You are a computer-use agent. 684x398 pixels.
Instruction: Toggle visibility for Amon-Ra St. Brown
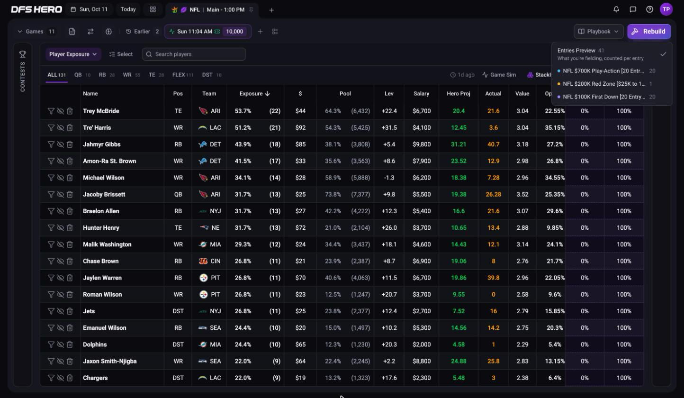(60, 161)
